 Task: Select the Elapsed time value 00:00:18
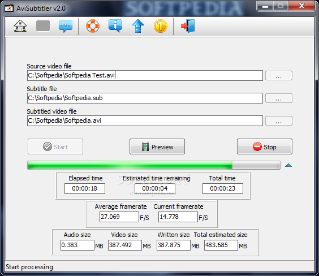pos(85,188)
